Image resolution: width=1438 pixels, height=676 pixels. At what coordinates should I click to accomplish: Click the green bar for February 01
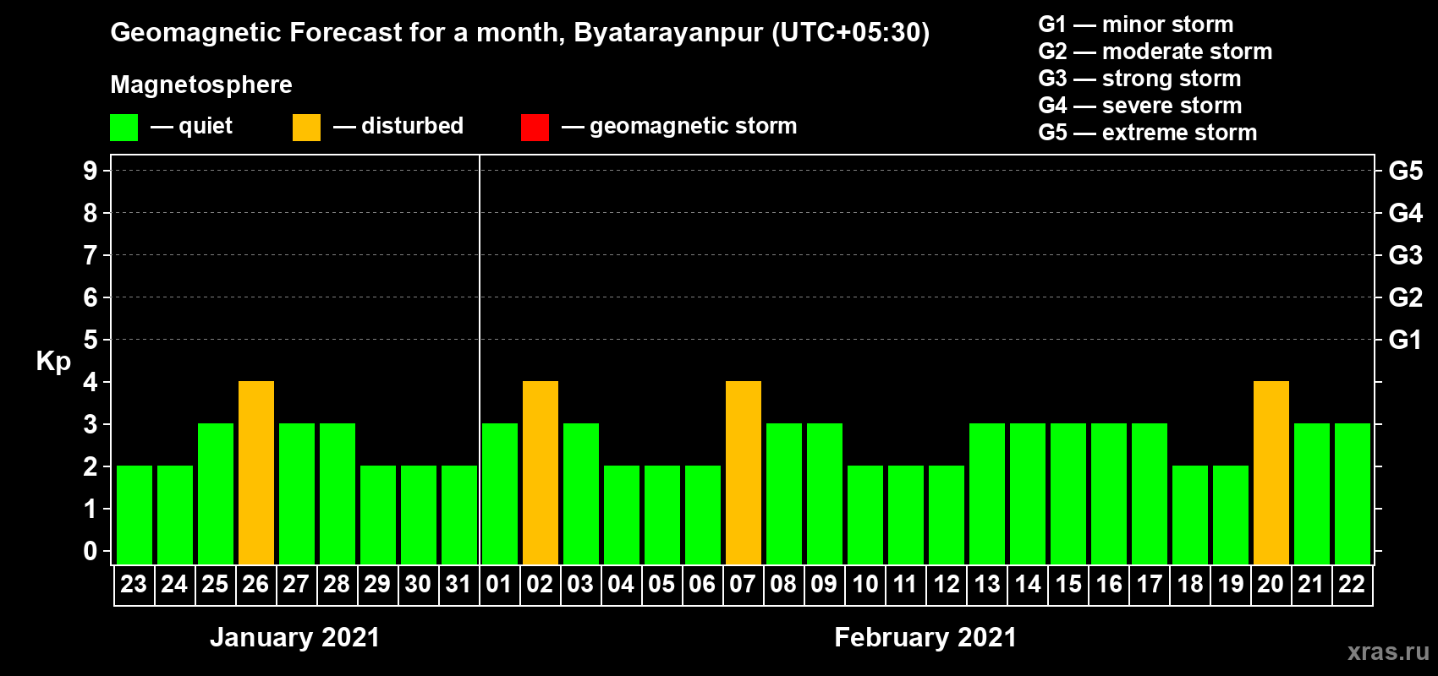point(500,494)
